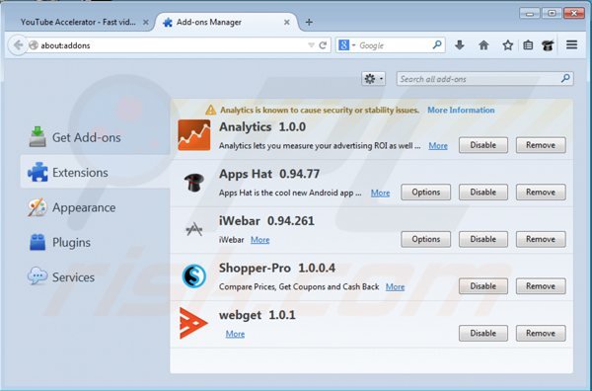Click the Apps Hat extension icon

tap(194, 183)
